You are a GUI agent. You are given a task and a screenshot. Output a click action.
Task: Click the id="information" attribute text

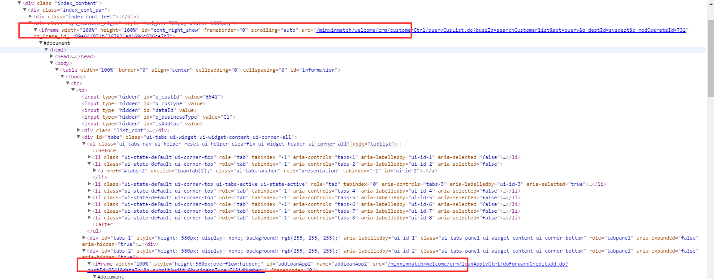tap(314, 70)
